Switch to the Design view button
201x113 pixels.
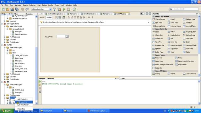[x=49, y=18]
